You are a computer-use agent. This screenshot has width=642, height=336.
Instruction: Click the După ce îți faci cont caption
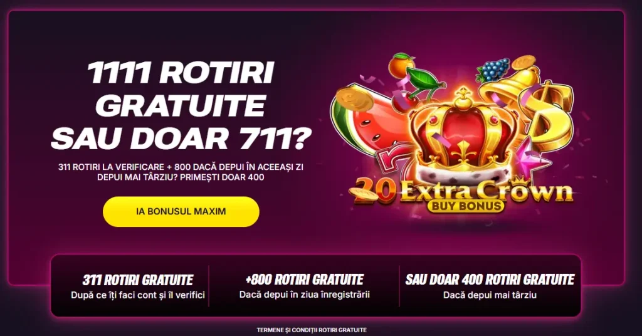click(x=137, y=295)
